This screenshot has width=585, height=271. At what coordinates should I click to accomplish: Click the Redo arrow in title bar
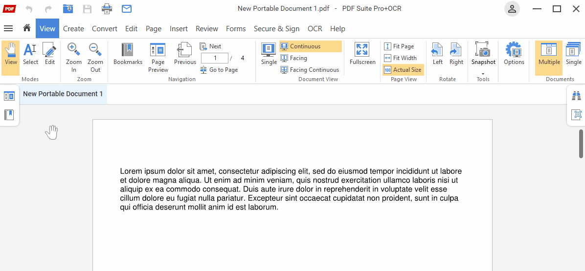pyautogui.click(x=48, y=9)
